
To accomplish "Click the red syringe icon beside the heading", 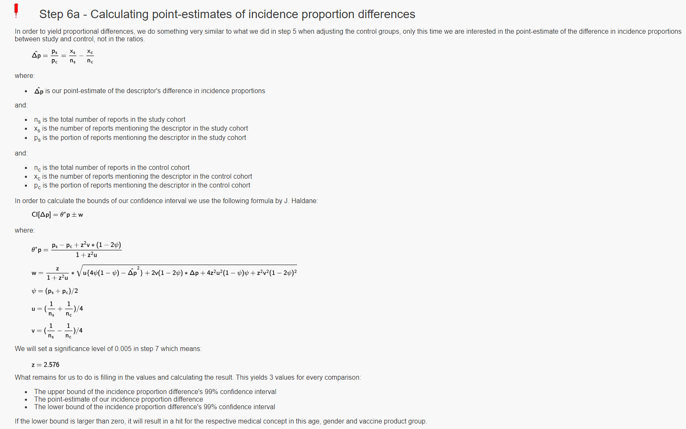I will pyautogui.click(x=16, y=10).
